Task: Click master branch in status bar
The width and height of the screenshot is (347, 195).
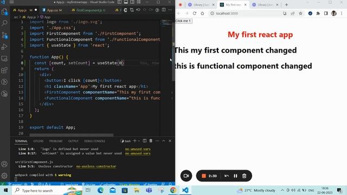Action: click(x=16, y=184)
